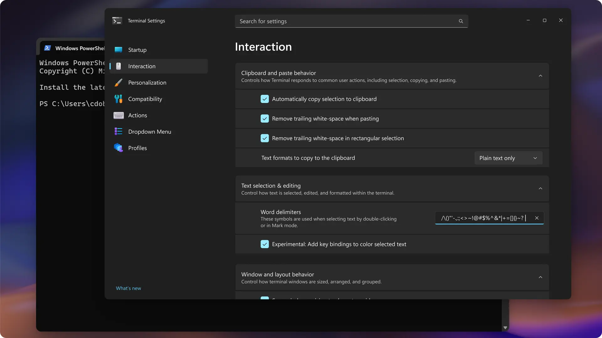The width and height of the screenshot is (602, 338).
Task: Click the Dropdown Menu list icon
Action: coord(118,131)
